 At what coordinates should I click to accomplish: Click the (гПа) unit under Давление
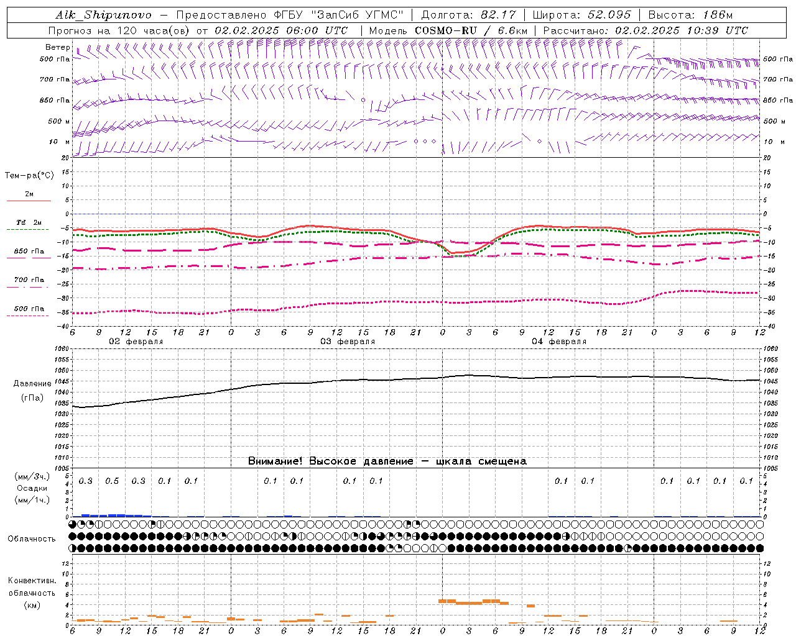click(x=32, y=398)
